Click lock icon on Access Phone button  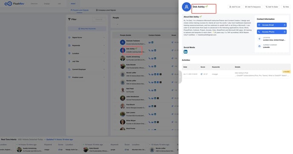(284, 32)
